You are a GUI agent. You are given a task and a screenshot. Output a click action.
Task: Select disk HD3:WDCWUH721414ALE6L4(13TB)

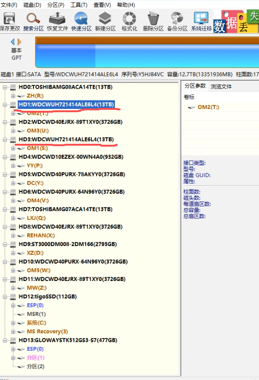[66, 140]
